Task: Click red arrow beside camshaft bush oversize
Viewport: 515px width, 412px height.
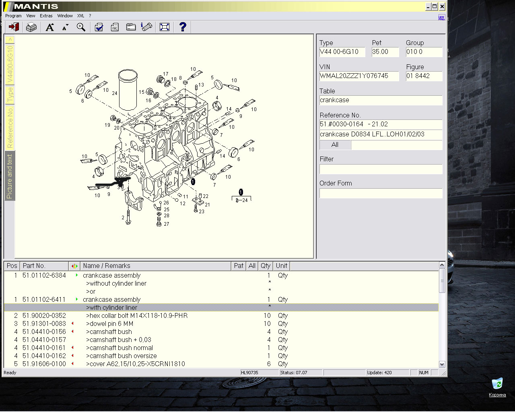Action: tap(72, 356)
